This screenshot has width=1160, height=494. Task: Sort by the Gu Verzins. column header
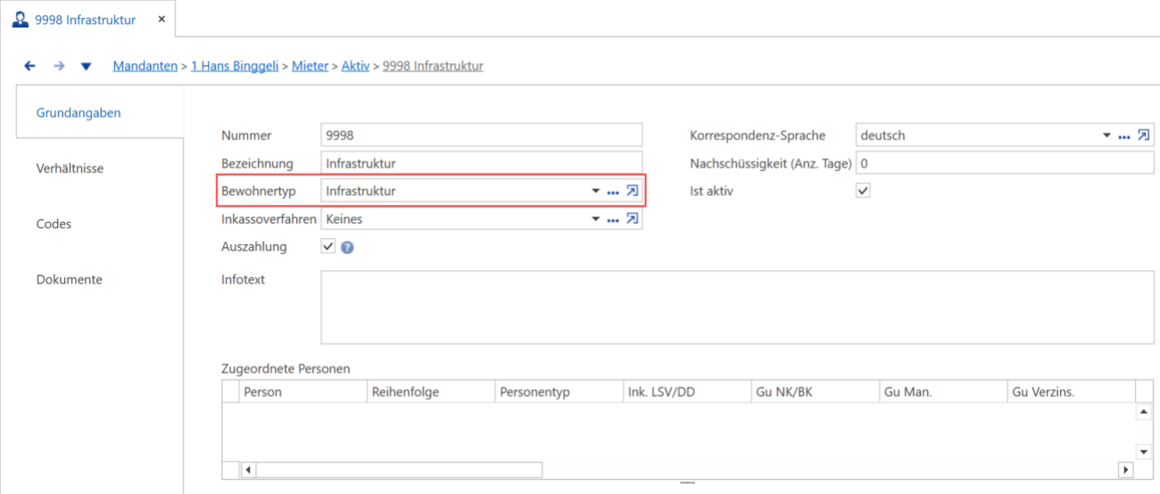(1071, 392)
